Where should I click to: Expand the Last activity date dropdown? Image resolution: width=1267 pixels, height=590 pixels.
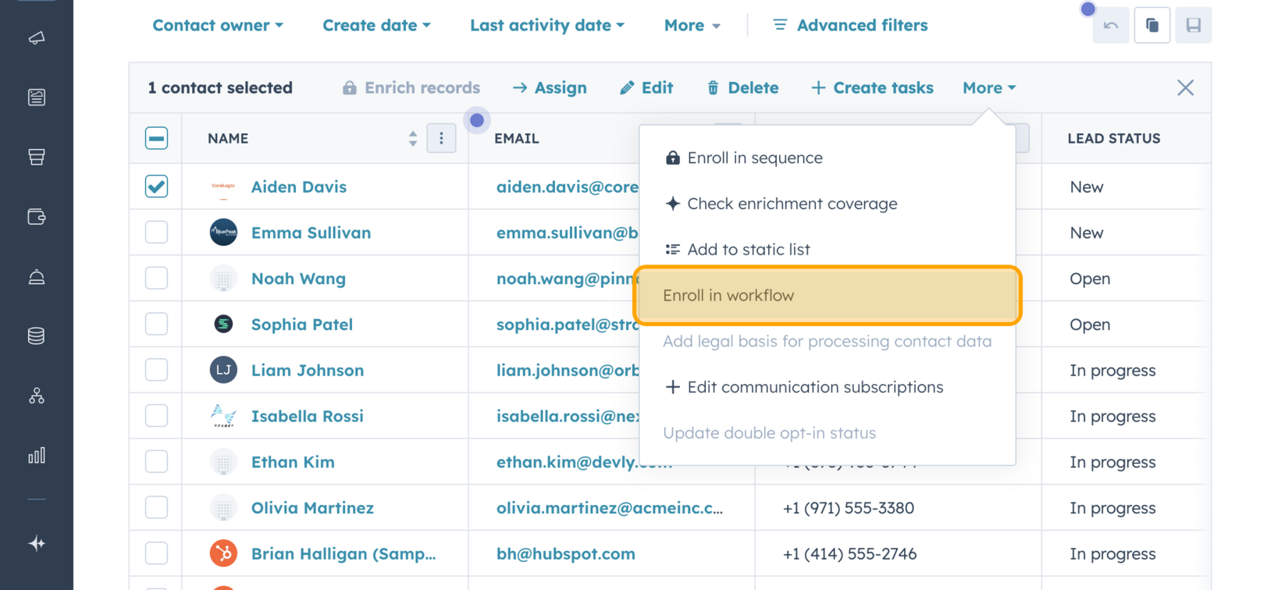(x=547, y=26)
